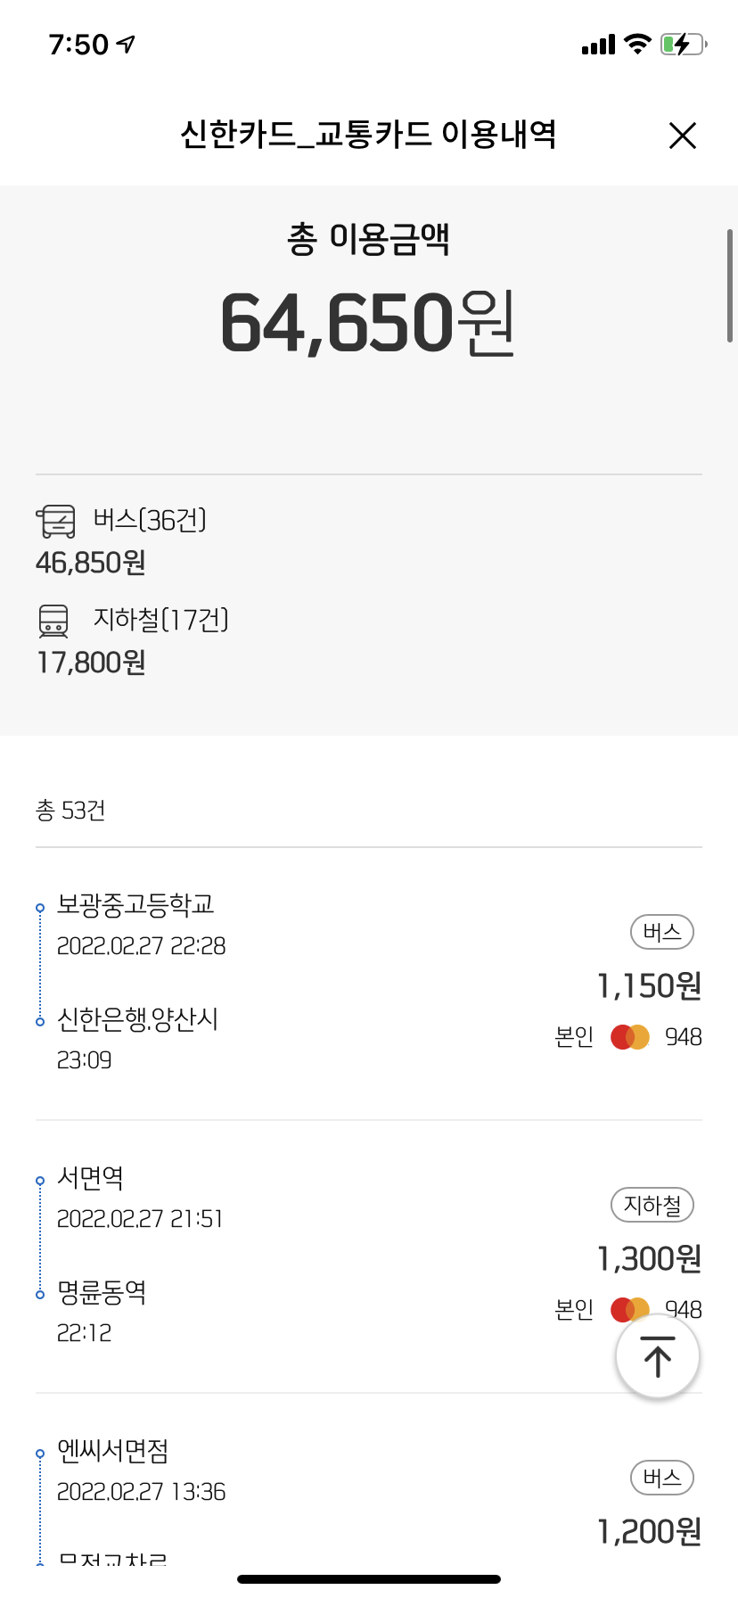Screen dimensions: 738x1598
Task: Select the 지하철 tag on 서면역 trip
Action: (652, 1206)
